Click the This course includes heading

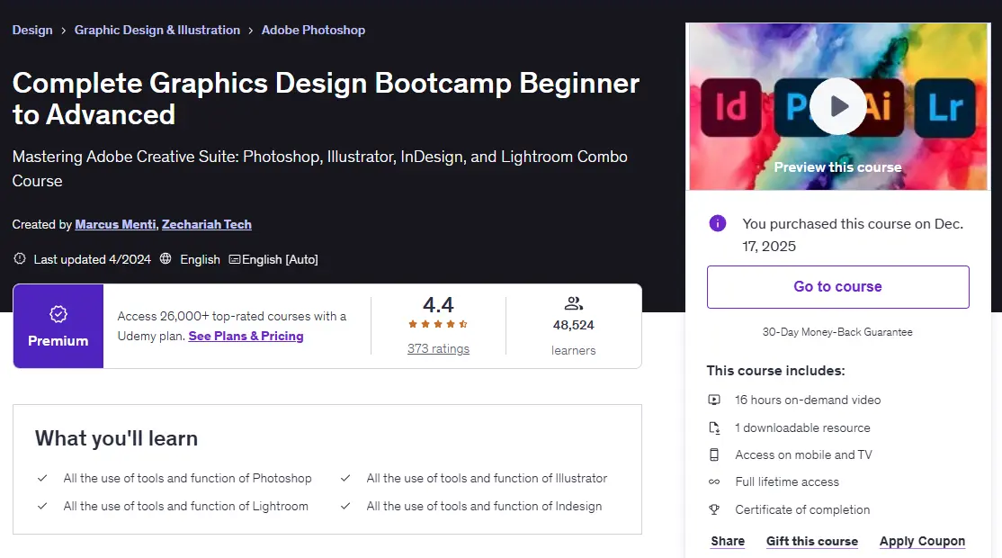click(775, 371)
